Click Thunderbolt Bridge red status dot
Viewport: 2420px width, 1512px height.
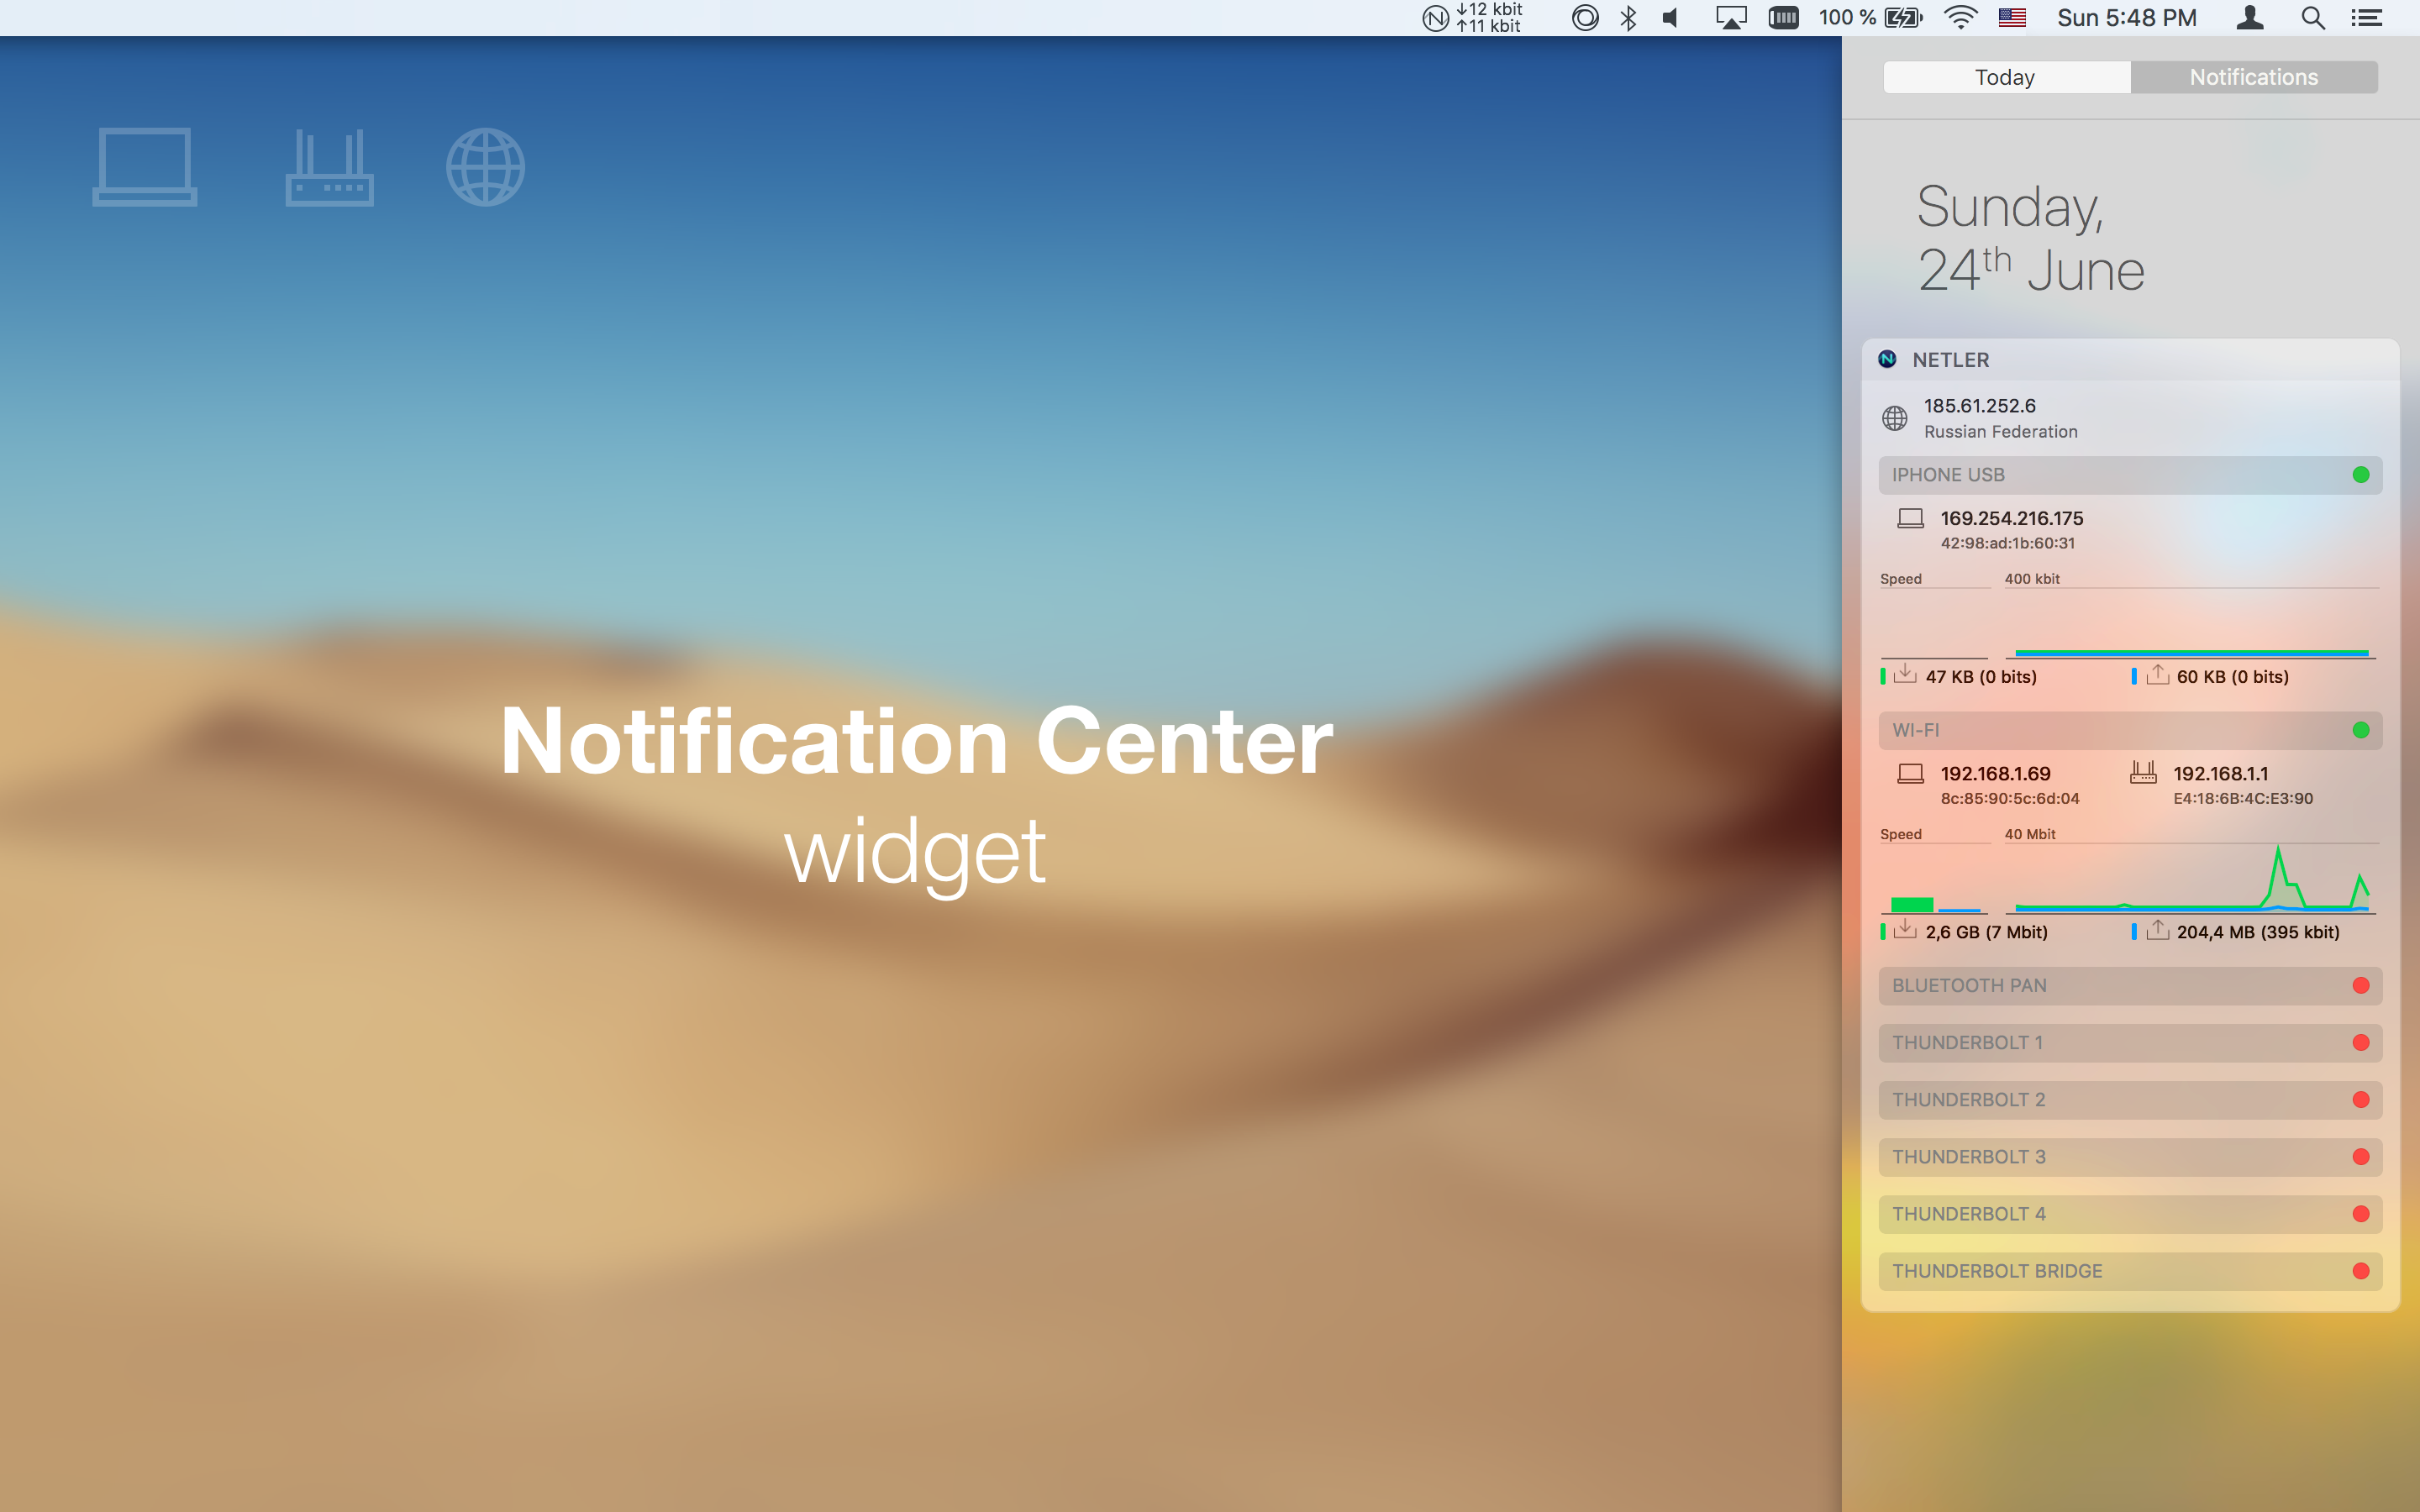point(2361,1271)
